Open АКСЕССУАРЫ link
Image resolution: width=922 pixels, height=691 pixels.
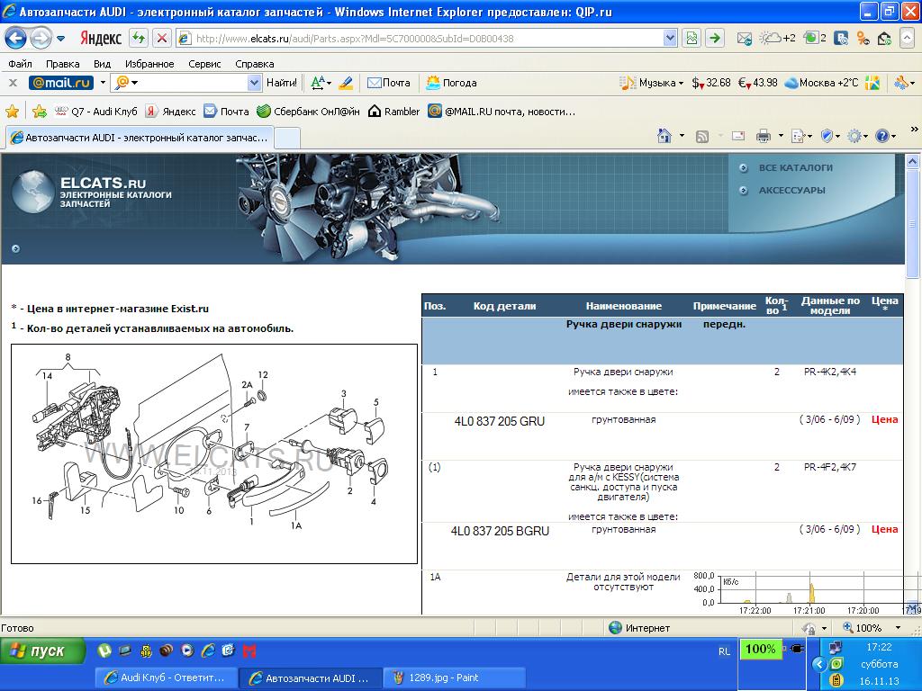pyautogui.click(x=791, y=190)
